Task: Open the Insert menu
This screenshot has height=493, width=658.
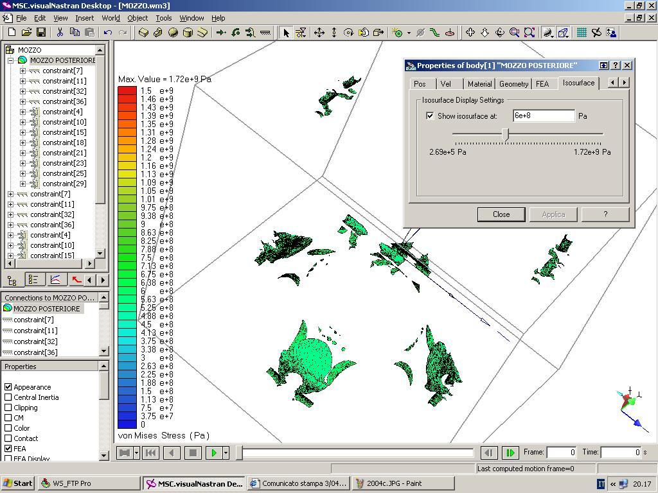Action: click(x=84, y=18)
